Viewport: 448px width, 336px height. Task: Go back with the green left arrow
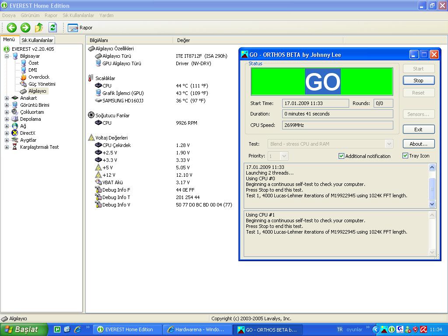pyautogui.click(x=12, y=28)
